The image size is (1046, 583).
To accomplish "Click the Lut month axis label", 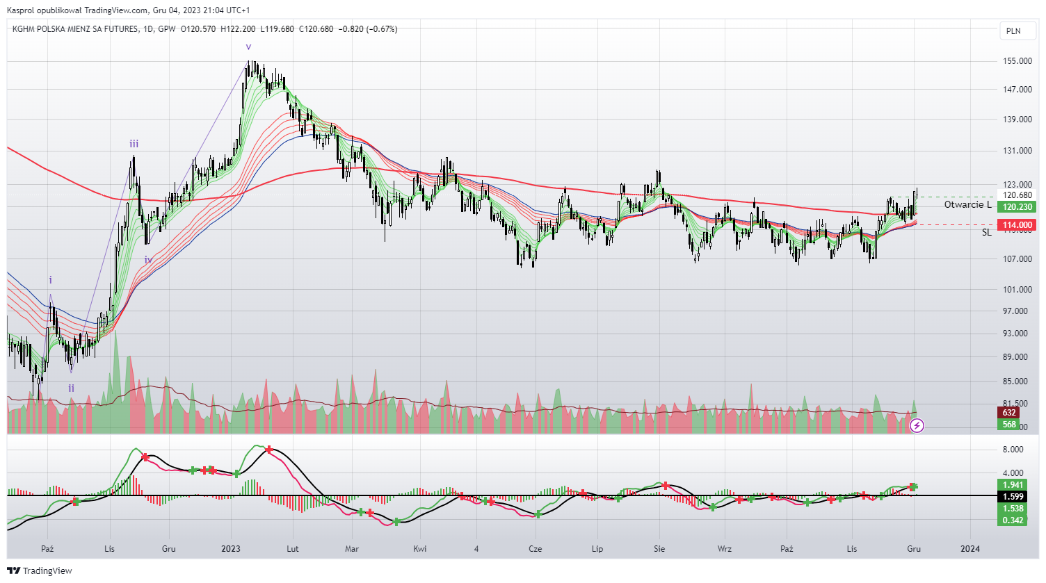I will 293,549.
